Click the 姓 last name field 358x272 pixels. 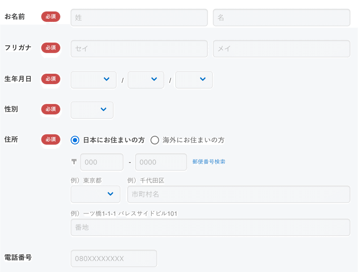tap(139, 17)
